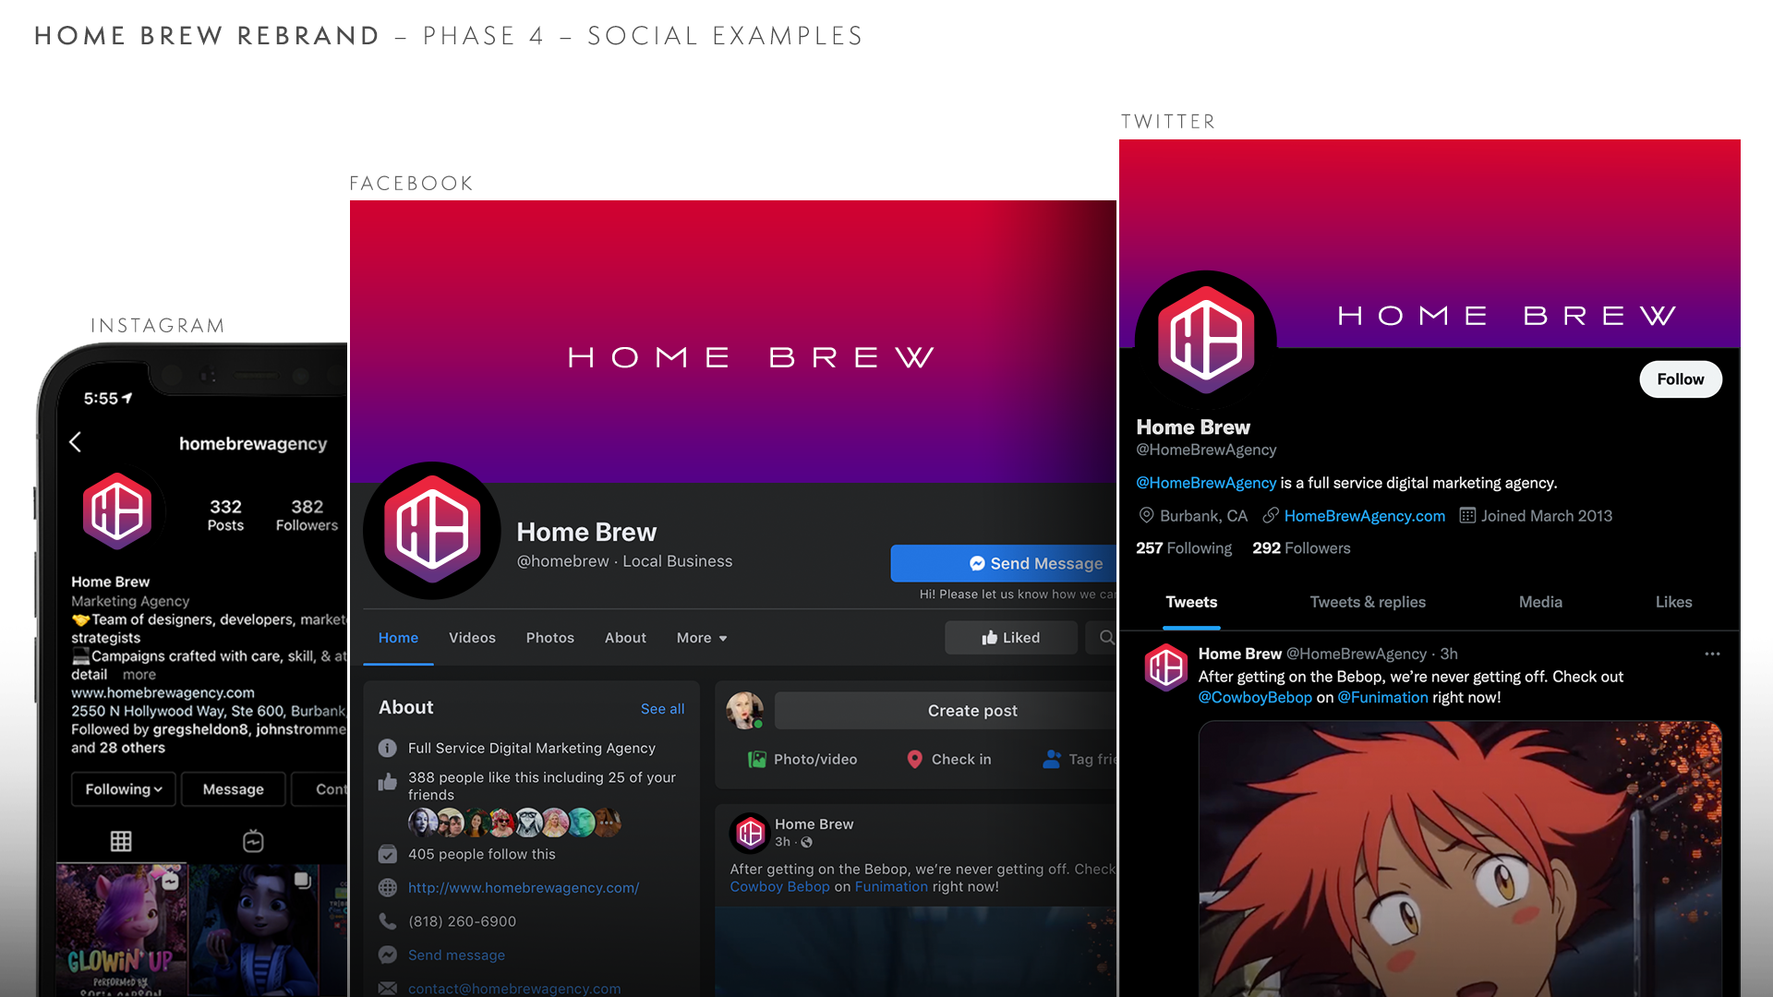Click the Instagram Contact button
Screen dimensions: 1773x997
[x=320, y=789]
